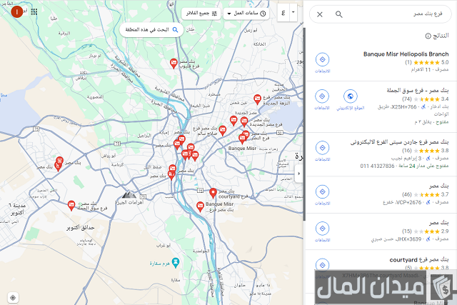
Task: Clear the search with the X icon
Action: coord(320,14)
